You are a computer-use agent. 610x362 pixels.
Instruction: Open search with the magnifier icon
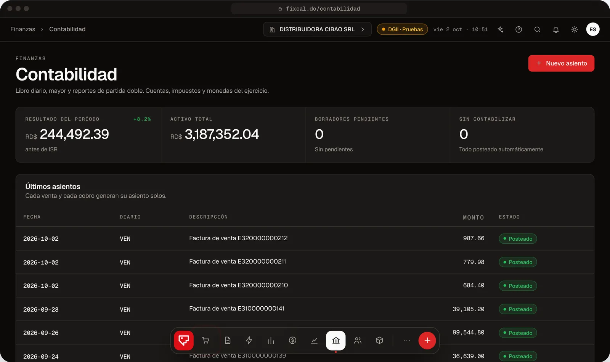coord(537,29)
